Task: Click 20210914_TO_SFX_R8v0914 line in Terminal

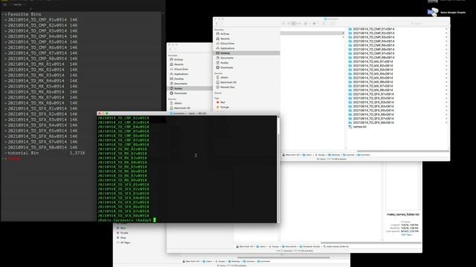Action: click(123, 216)
